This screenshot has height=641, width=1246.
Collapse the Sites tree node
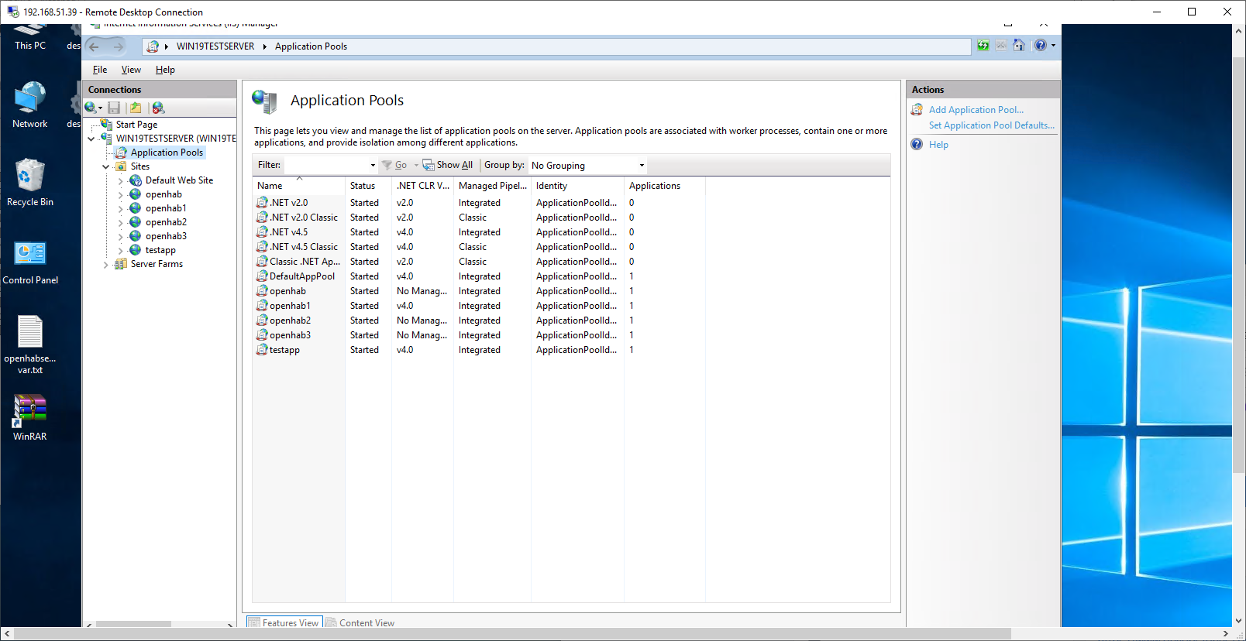[106, 166]
